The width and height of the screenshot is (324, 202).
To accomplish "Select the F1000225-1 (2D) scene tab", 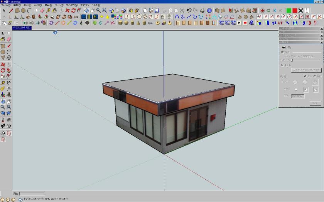I will coord(22,28).
